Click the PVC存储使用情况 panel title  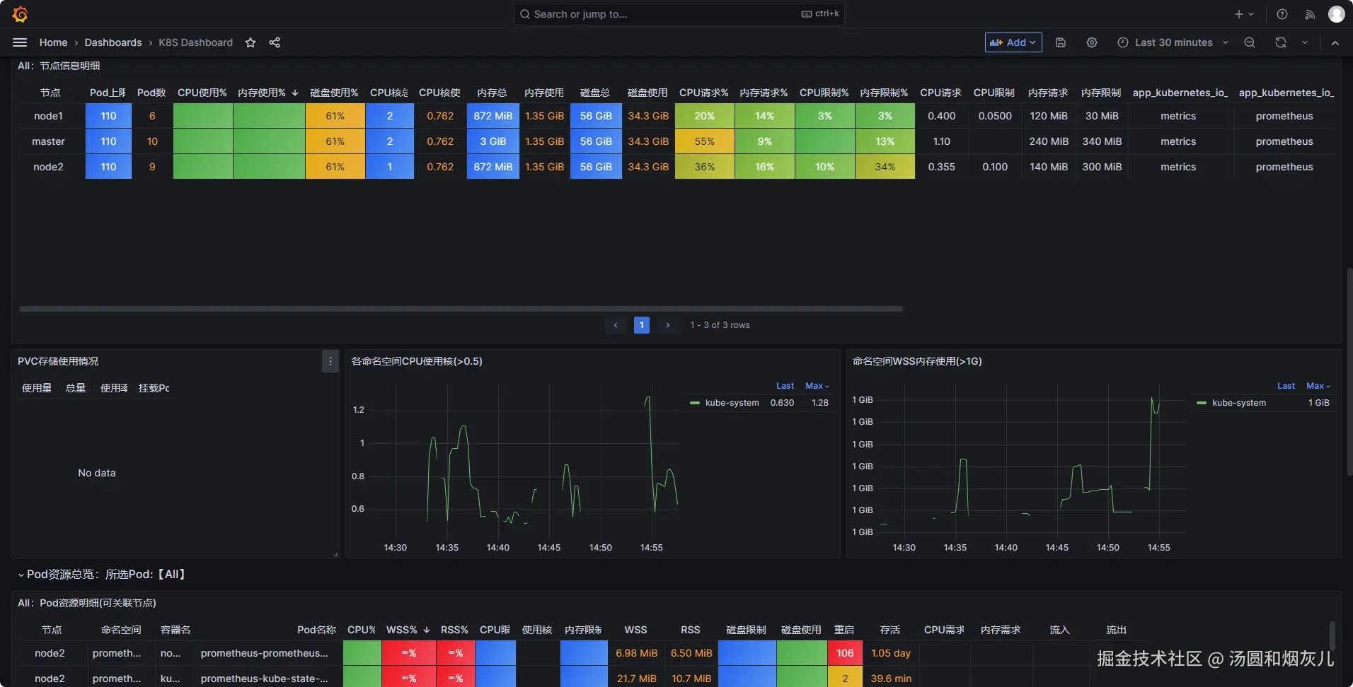point(58,361)
